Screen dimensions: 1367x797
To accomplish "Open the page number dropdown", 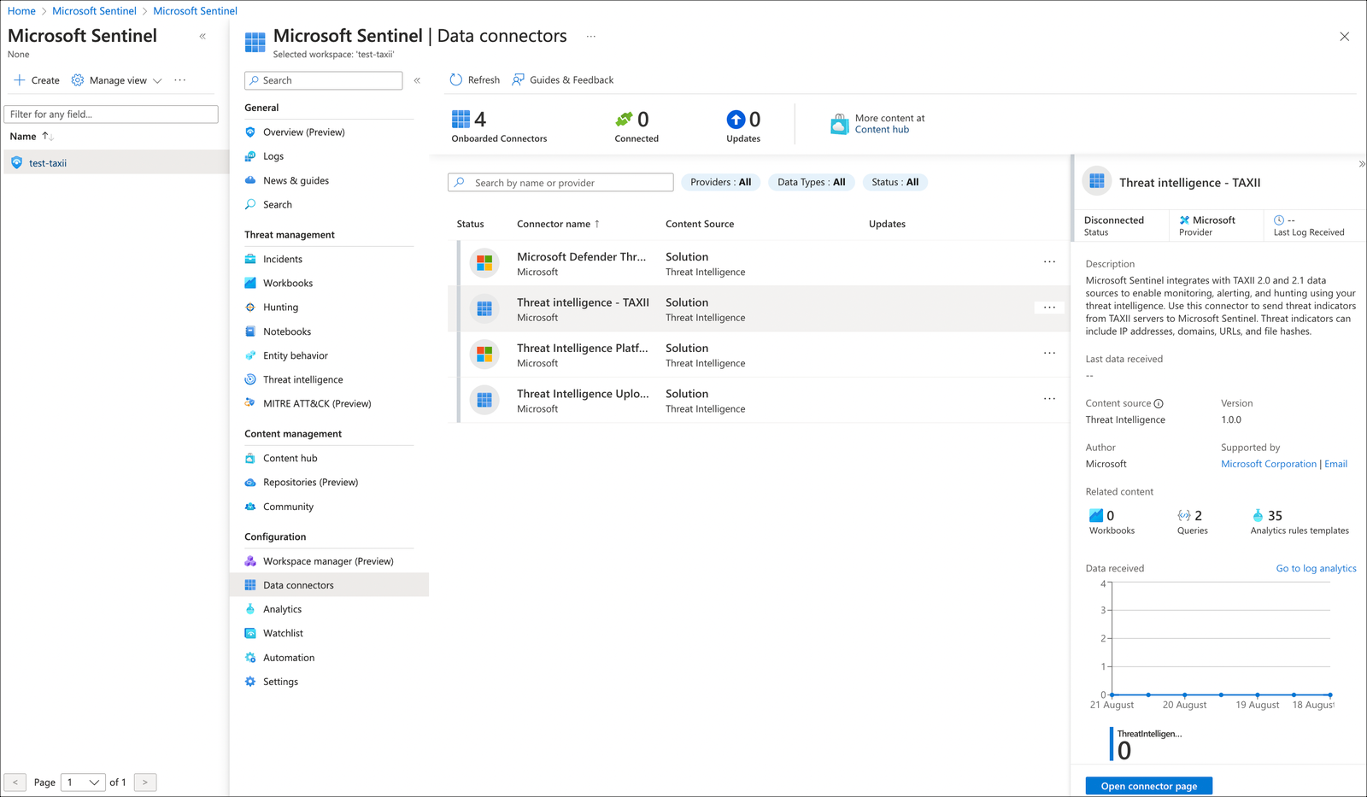I will pos(83,782).
